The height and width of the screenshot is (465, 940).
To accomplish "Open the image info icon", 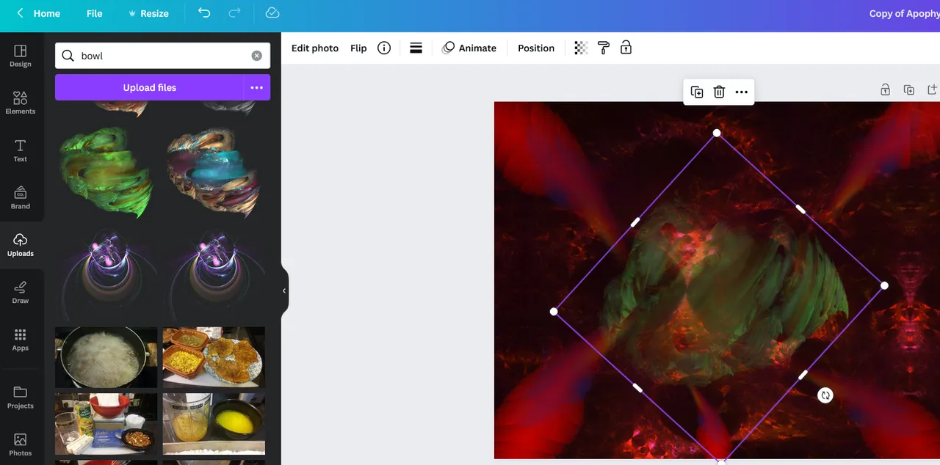I will coord(384,48).
